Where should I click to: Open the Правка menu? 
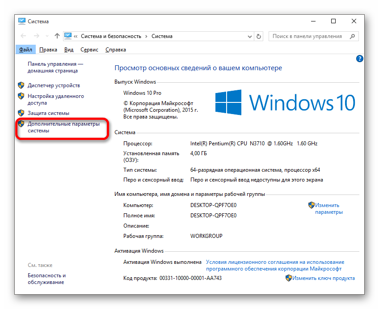48,50
